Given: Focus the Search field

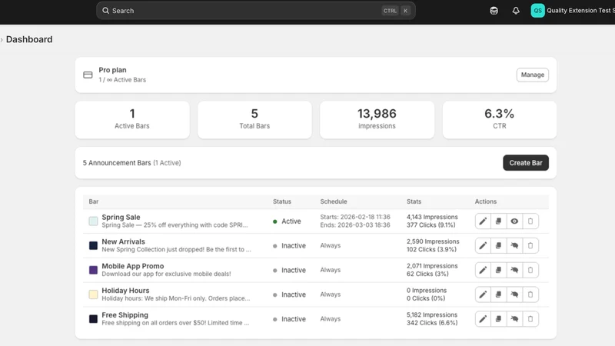Looking at the screenshot, I should 256,11.
